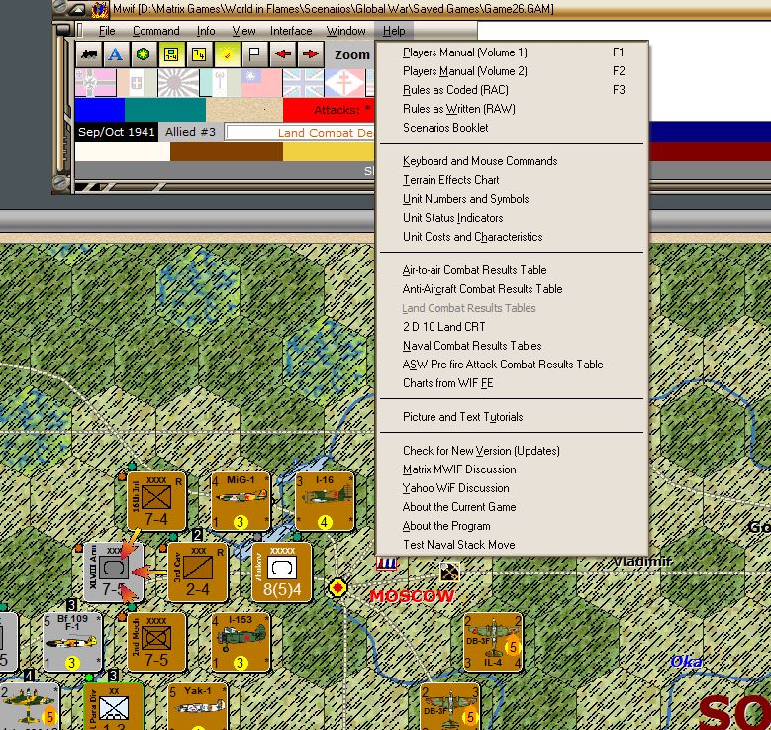Open Matrix MWIF Discussion
771x730 pixels.
pos(513,469)
